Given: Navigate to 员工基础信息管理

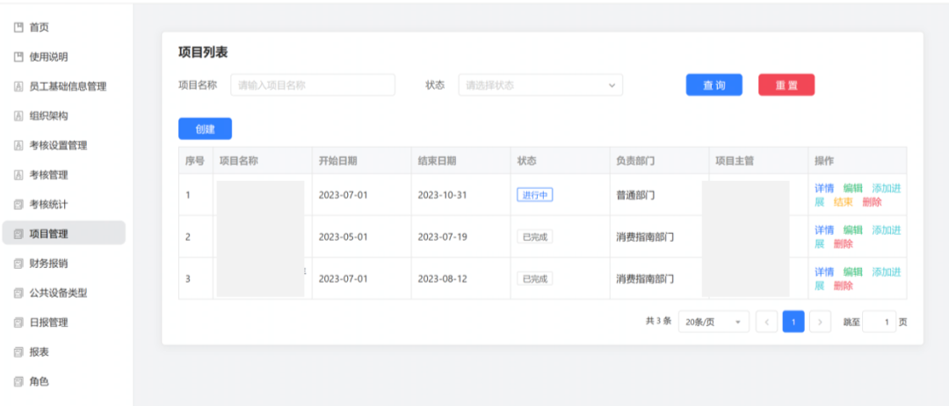Looking at the screenshot, I should point(63,86).
